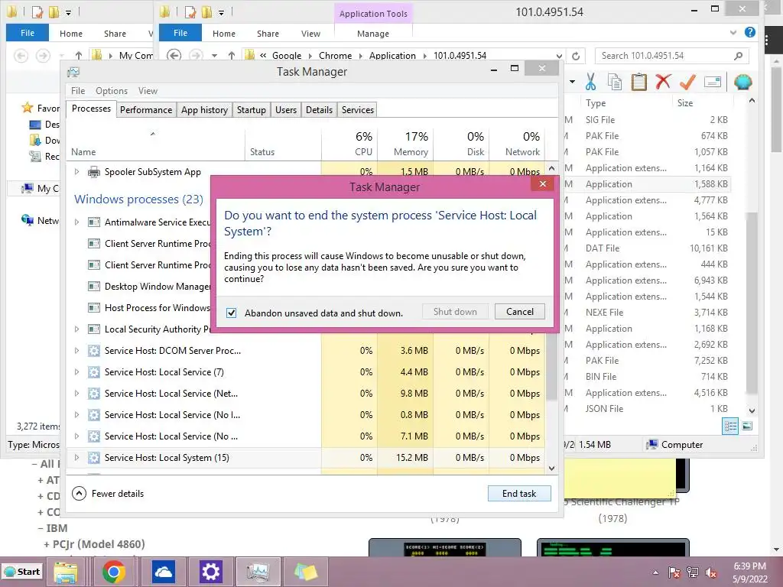Open the Details tab
The image size is (783, 587).
(319, 110)
